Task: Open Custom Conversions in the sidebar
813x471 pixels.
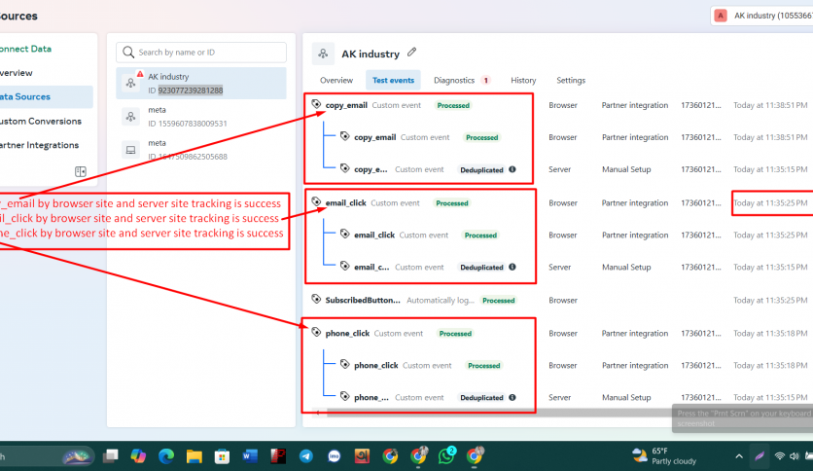Action: 41,121
